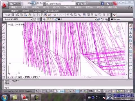The width and height of the screenshot is (135, 101).
Task: Click the 登入 sign-in button
Action: 84,4
